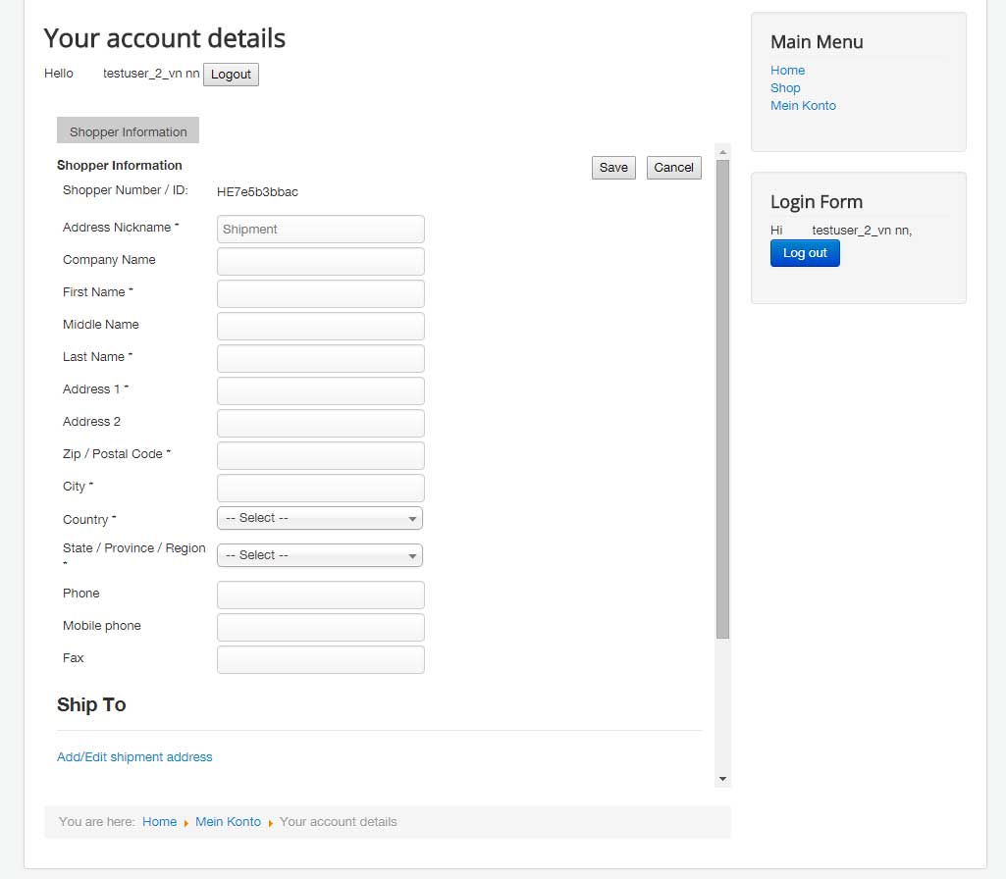Go to Home in the Main Menu
This screenshot has width=1006, height=879.
pos(787,71)
